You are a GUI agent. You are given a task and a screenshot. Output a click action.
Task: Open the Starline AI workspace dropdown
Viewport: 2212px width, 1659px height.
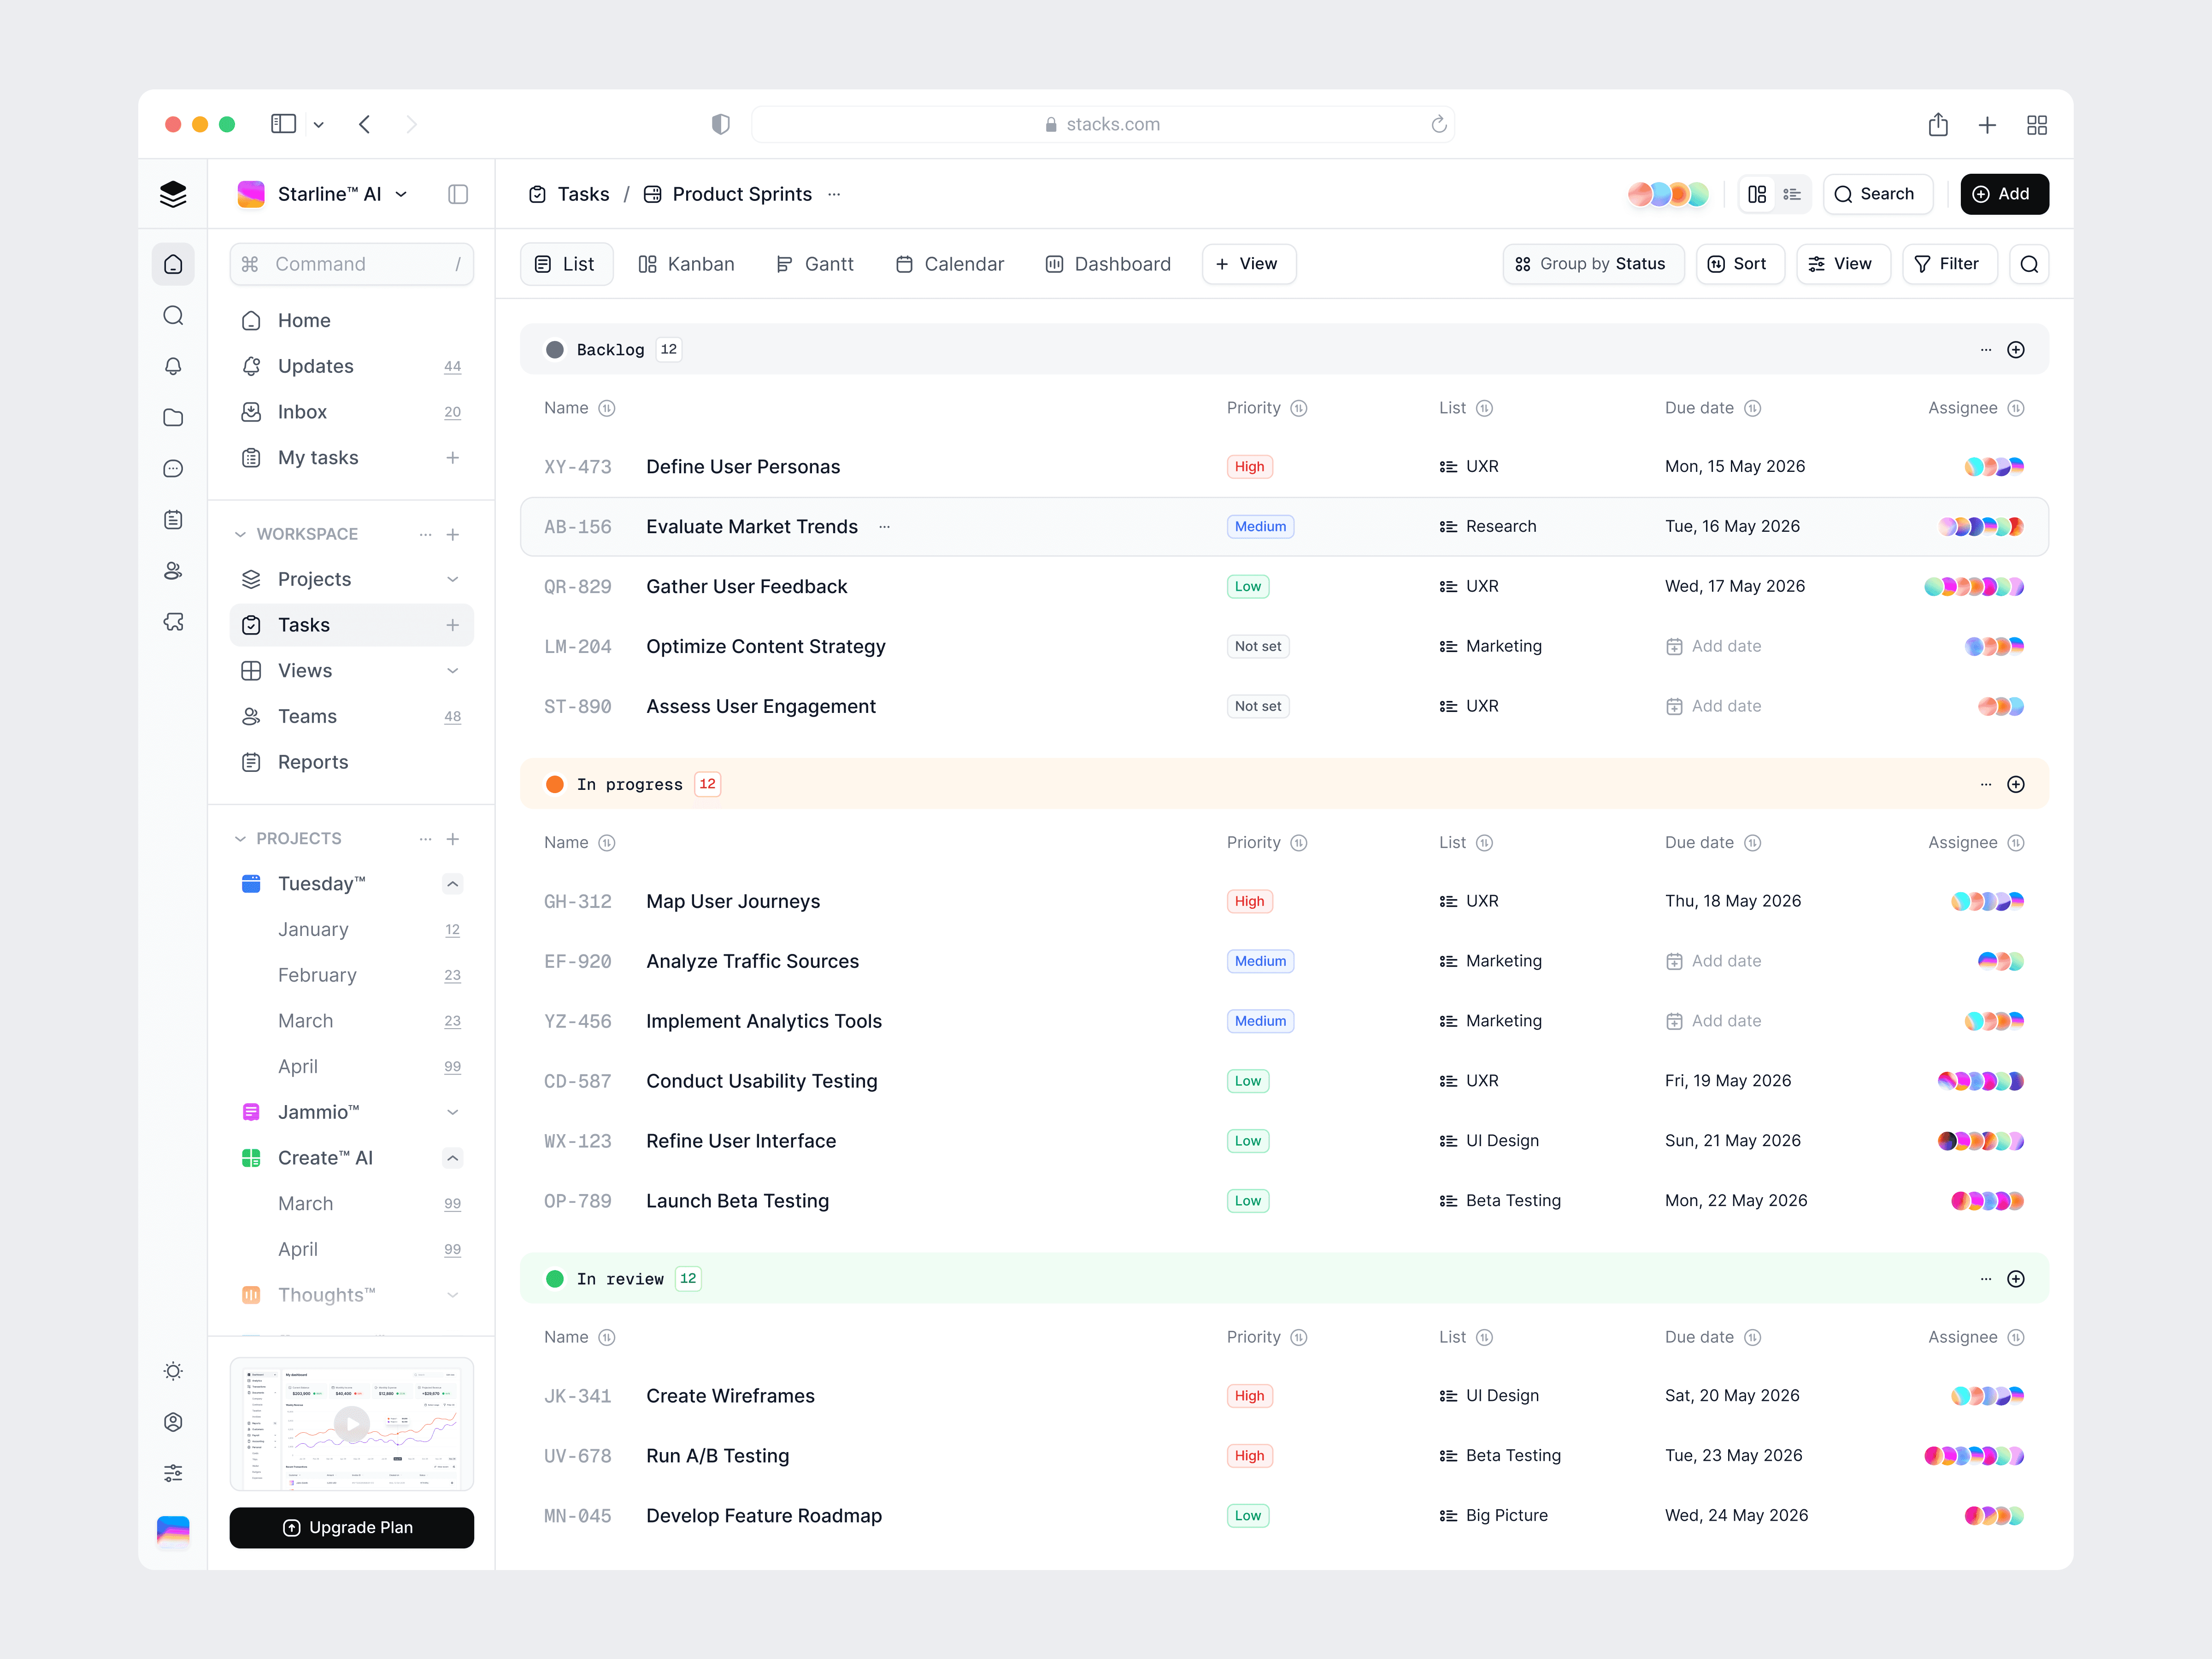pos(401,194)
